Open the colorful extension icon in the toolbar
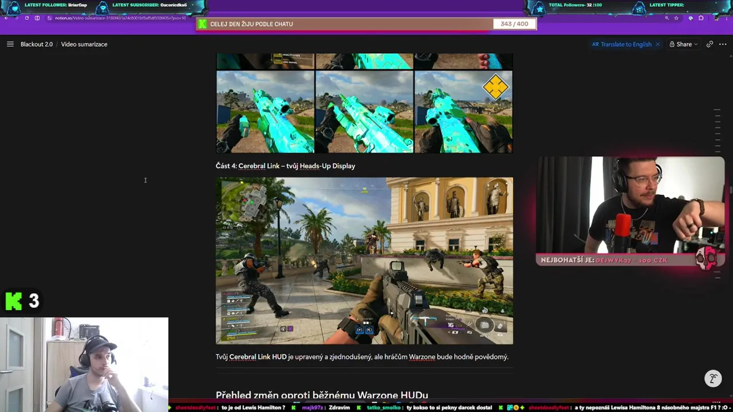This screenshot has width=733, height=412. click(691, 18)
